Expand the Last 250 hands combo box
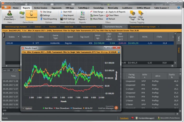The image size is (184, 122). point(14,70)
